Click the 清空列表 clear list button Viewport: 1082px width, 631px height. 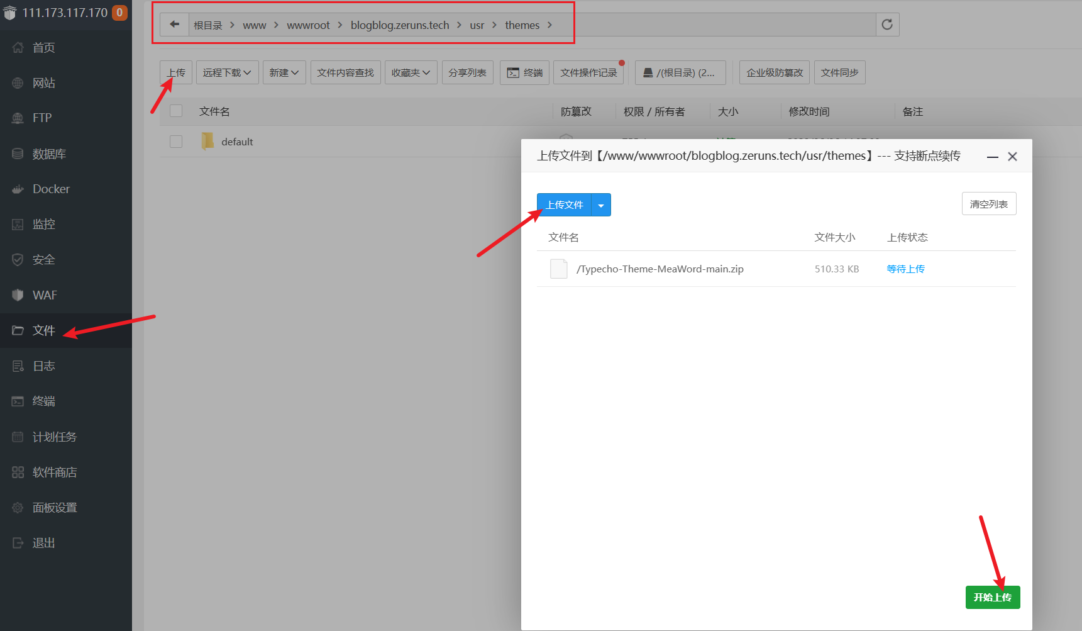pyautogui.click(x=988, y=204)
